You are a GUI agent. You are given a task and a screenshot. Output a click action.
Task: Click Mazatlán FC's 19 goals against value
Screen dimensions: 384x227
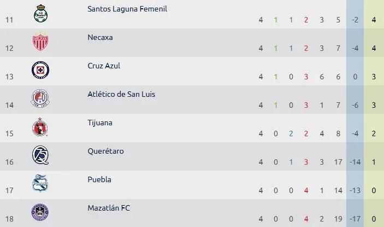[338, 219]
